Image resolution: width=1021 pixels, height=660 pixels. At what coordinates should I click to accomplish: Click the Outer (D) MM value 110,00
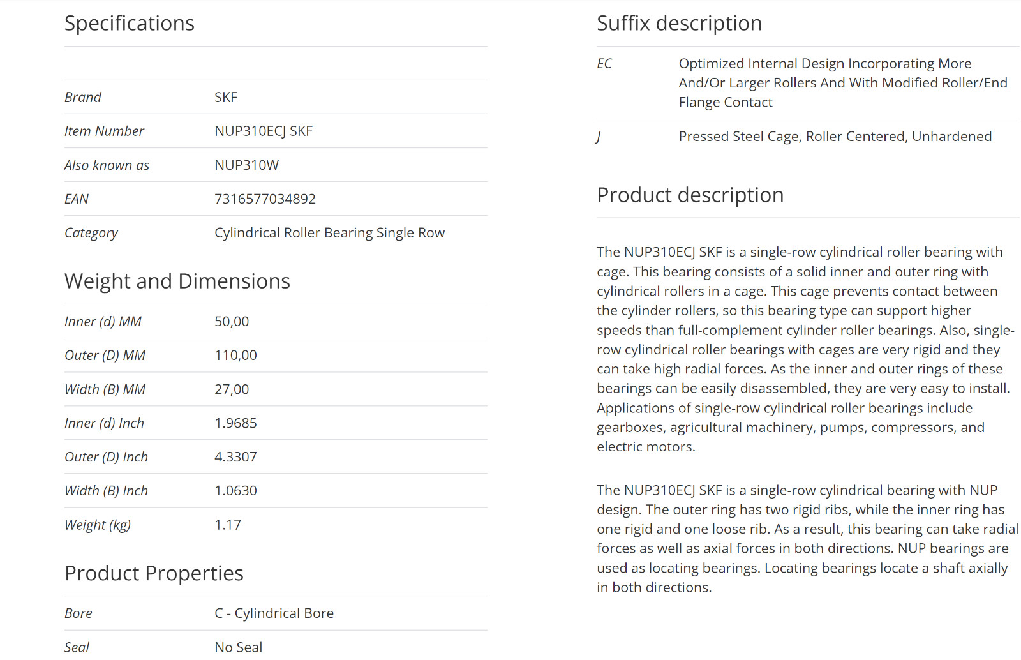(235, 356)
